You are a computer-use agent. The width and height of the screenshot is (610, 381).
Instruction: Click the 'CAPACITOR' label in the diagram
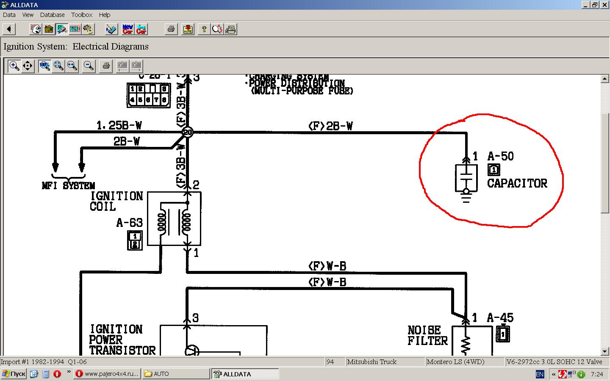pyautogui.click(x=517, y=183)
